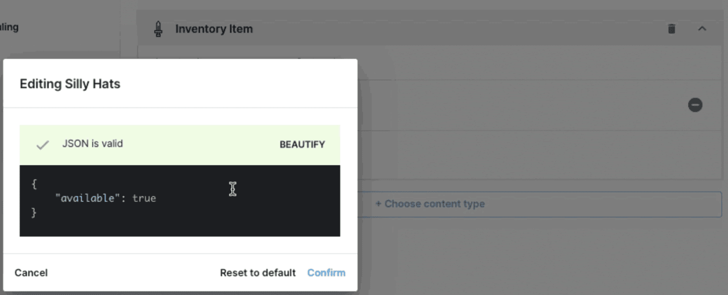Click the checkmark icon beside JSON is valid
The height and width of the screenshot is (295, 728).
43,145
